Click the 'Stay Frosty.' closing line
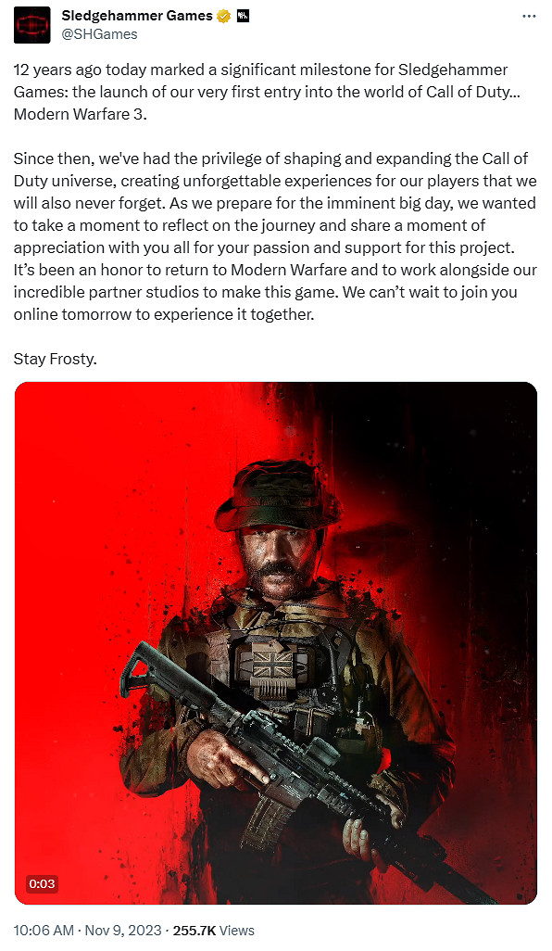Image resolution: width=552 pixels, height=951 pixels. click(x=56, y=359)
